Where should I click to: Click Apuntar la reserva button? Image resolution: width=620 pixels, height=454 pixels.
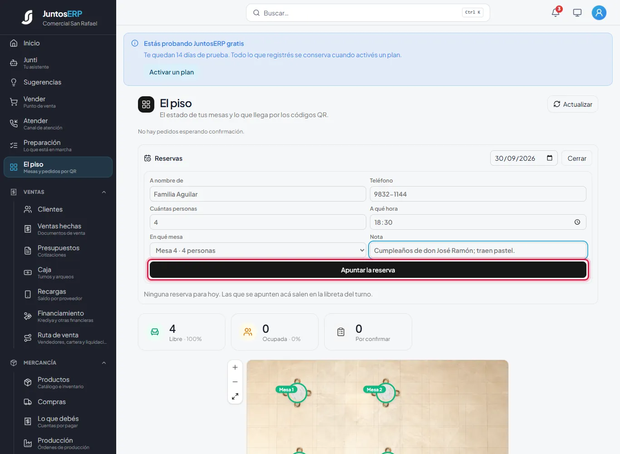368,270
